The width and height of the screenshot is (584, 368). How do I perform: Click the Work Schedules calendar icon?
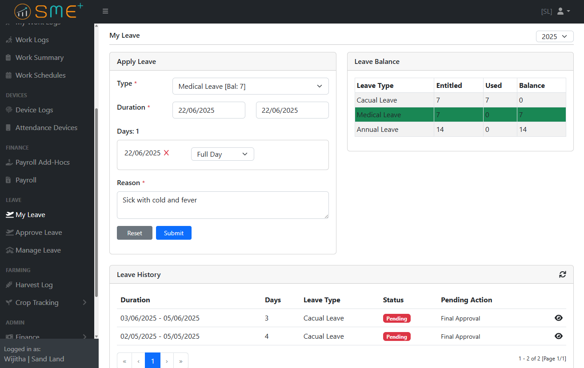coord(8,75)
